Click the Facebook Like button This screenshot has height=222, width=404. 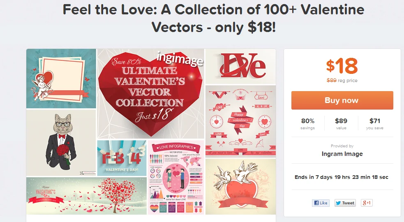pyautogui.click(x=321, y=203)
